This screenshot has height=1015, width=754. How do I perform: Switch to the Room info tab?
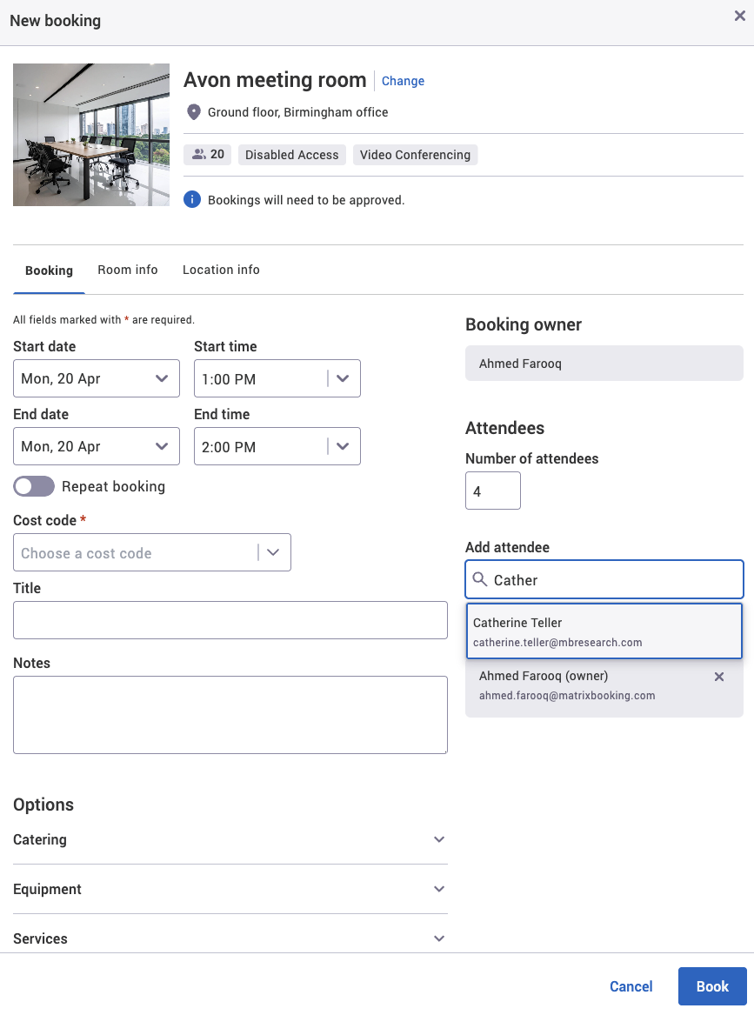(128, 270)
